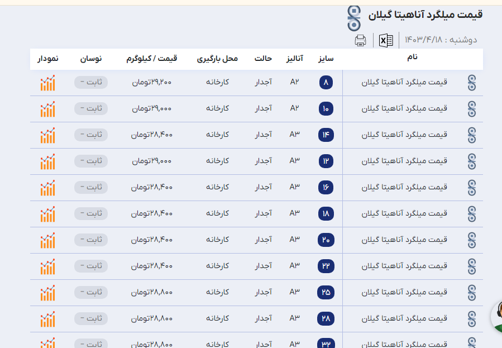
Task: Click the ثابت fluctuation badge in size 18 row
Action: click(x=90, y=214)
